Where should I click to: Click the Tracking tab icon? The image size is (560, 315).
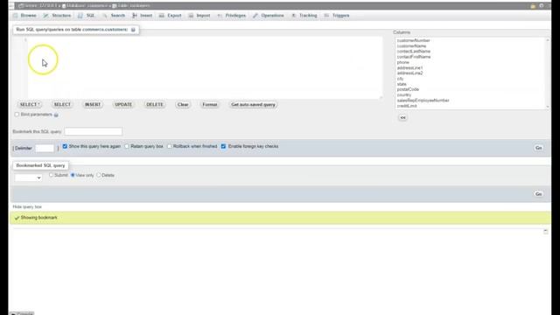pyautogui.click(x=294, y=16)
